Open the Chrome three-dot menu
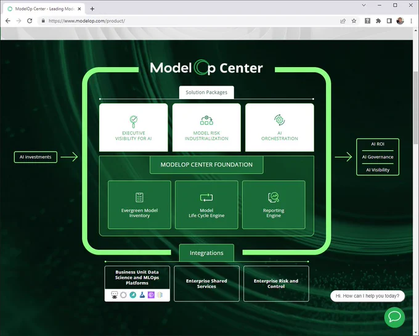This screenshot has width=419, height=336. 411,21
